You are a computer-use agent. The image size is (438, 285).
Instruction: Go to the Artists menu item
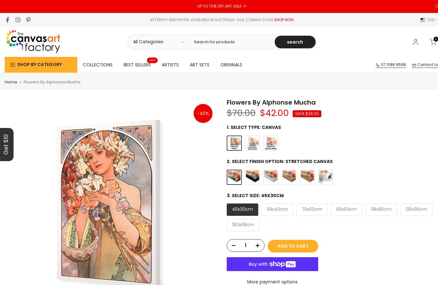[170, 65]
